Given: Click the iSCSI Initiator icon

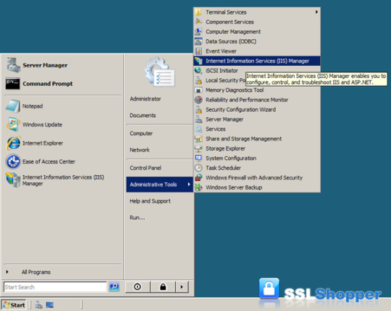Looking at the screenshot, I should (x=198, y=70).
